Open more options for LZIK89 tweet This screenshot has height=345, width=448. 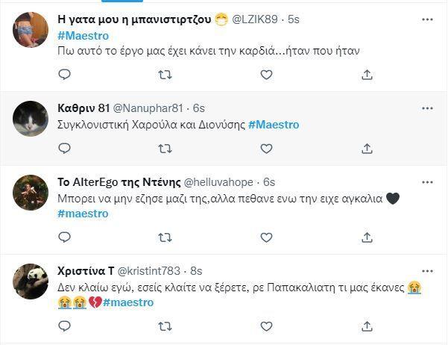coord(427,19)
